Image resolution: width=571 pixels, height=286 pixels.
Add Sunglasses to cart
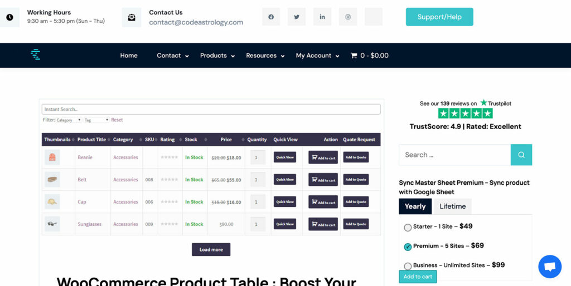point(323,224)
